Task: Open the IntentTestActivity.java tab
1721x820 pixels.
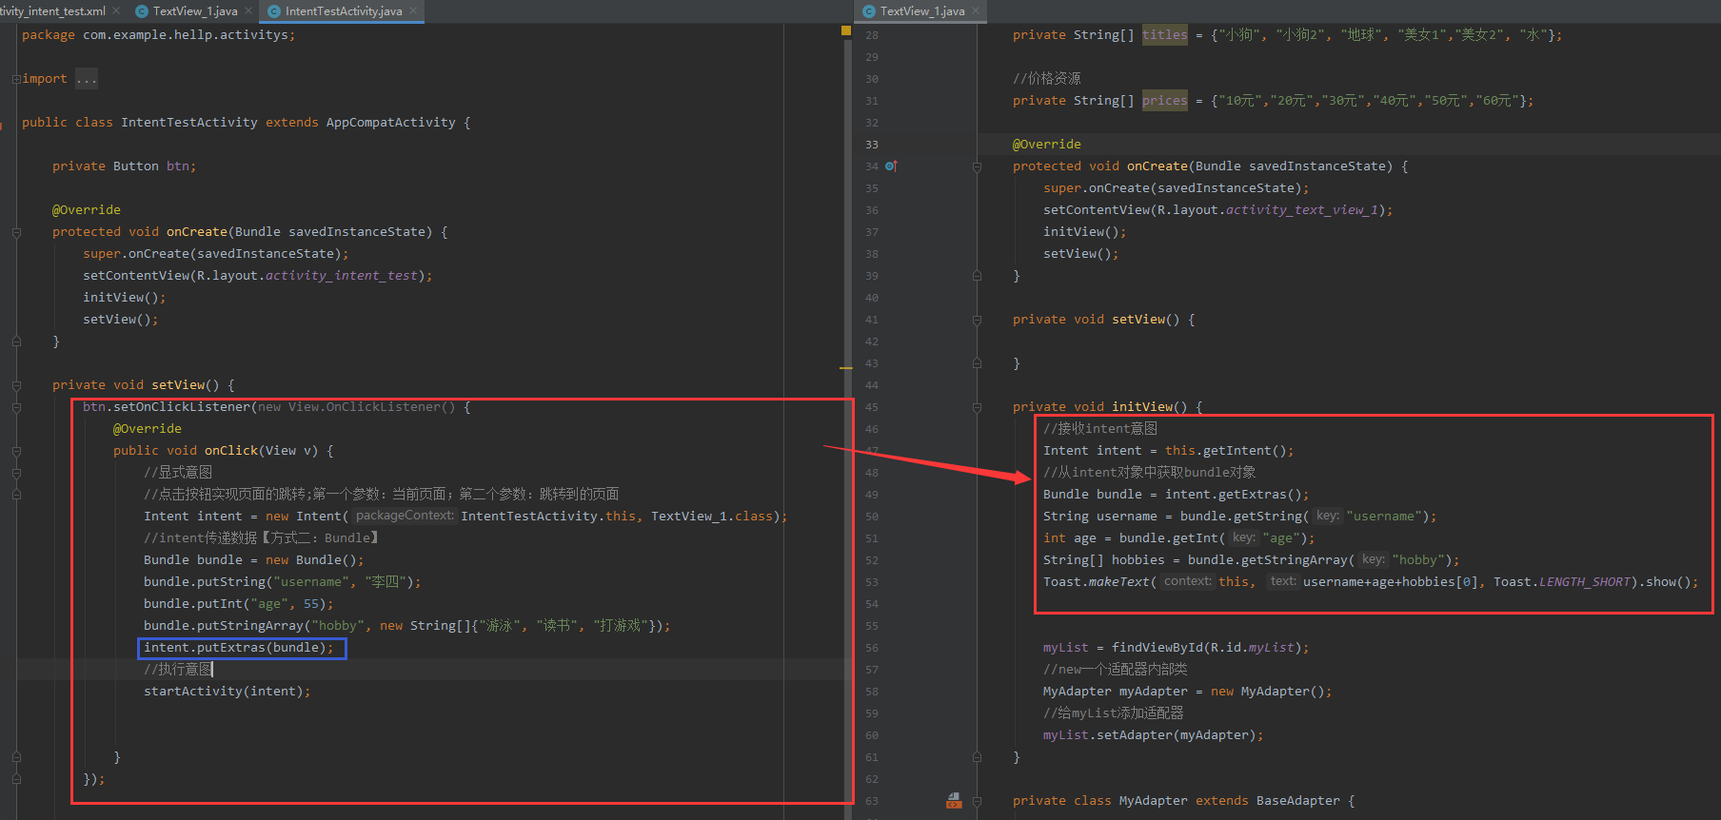Action: 344,11
